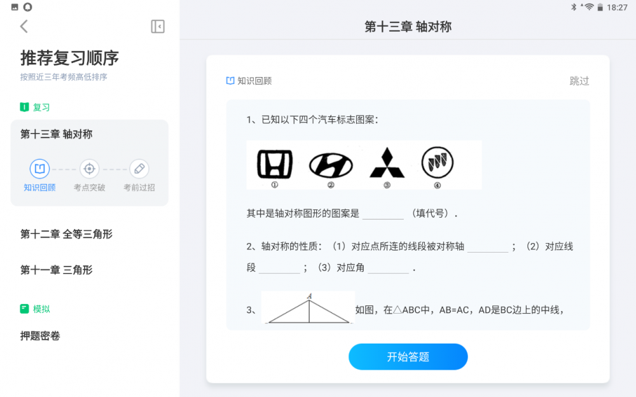Screen dimensions: 636x397
Task: Click the blank after 段 for 对应线段
Action: click(279, 268)
